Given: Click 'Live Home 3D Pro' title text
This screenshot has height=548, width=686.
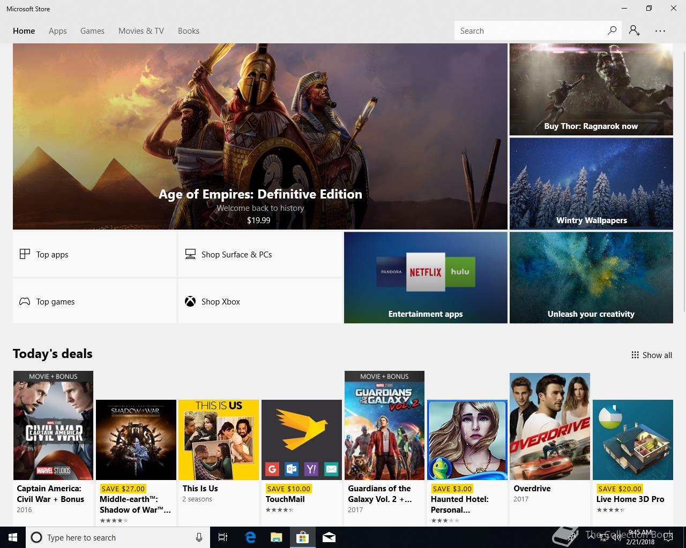Looking at the screenshot, I should [630, 499].
